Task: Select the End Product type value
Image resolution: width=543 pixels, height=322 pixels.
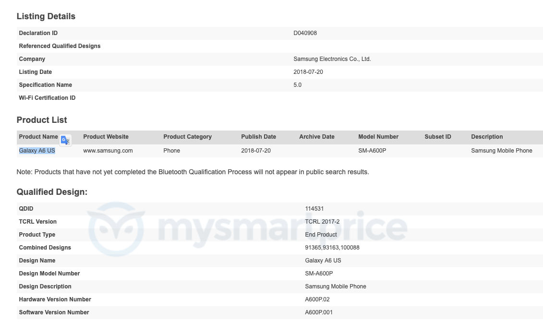Action: tap(321, 235)
